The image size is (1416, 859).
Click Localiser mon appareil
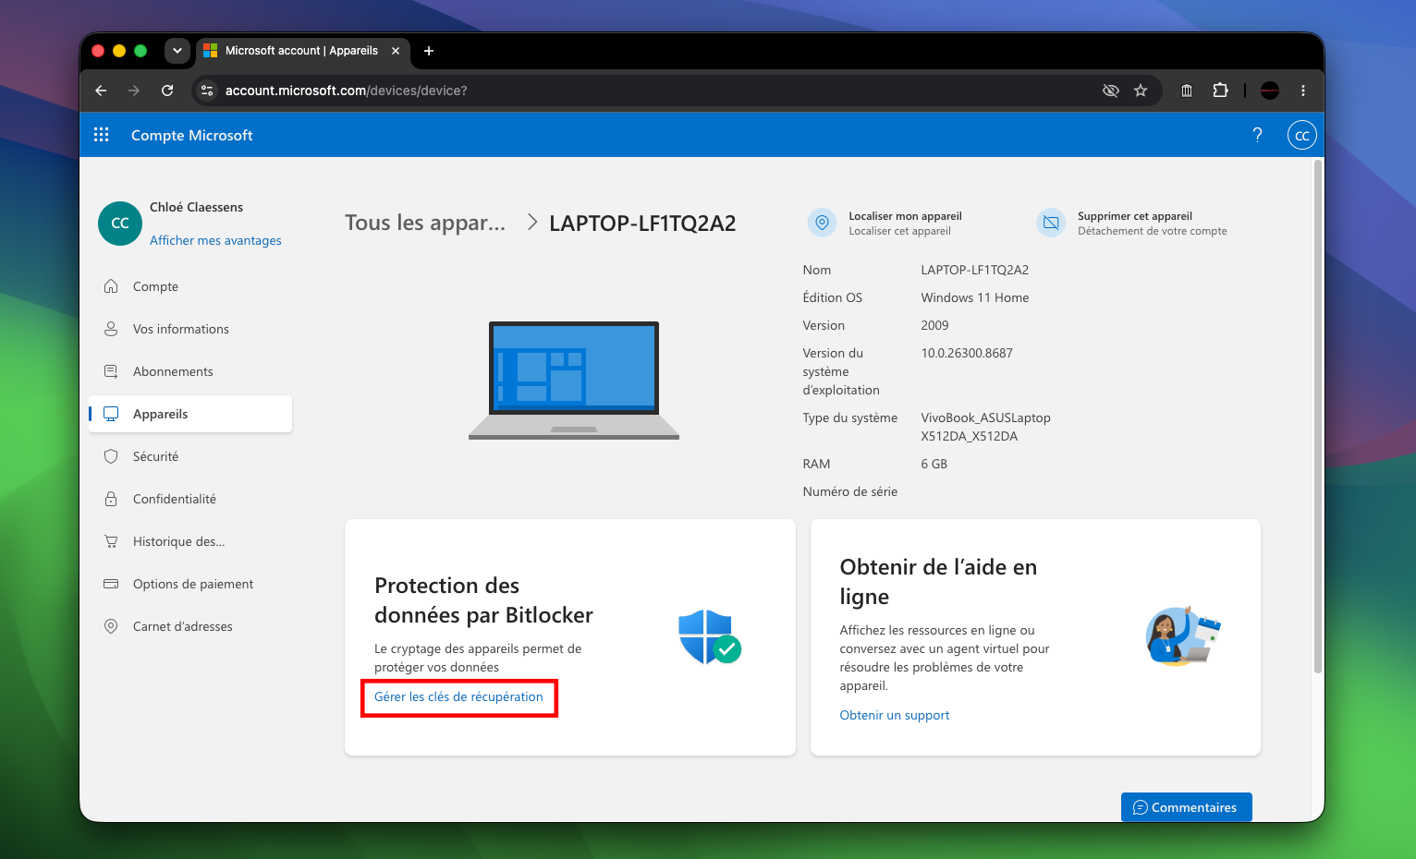(885, 223)
